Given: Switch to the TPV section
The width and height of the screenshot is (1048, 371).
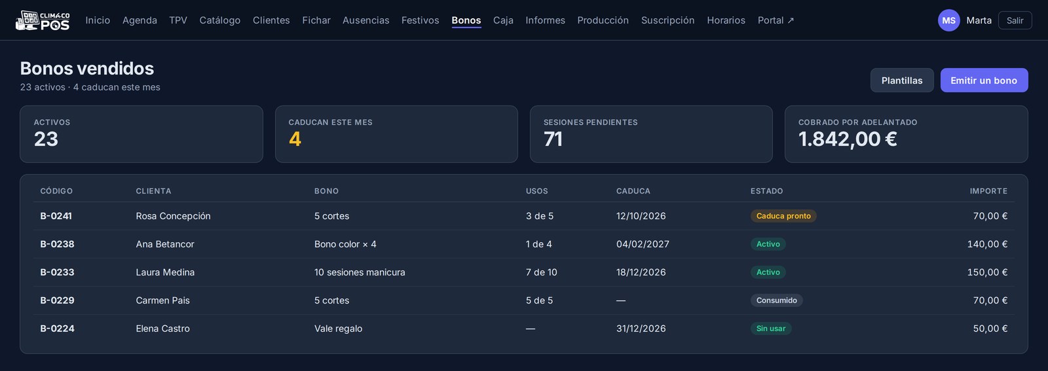Looking at the screenshot, I should click(x=178, y=20).
